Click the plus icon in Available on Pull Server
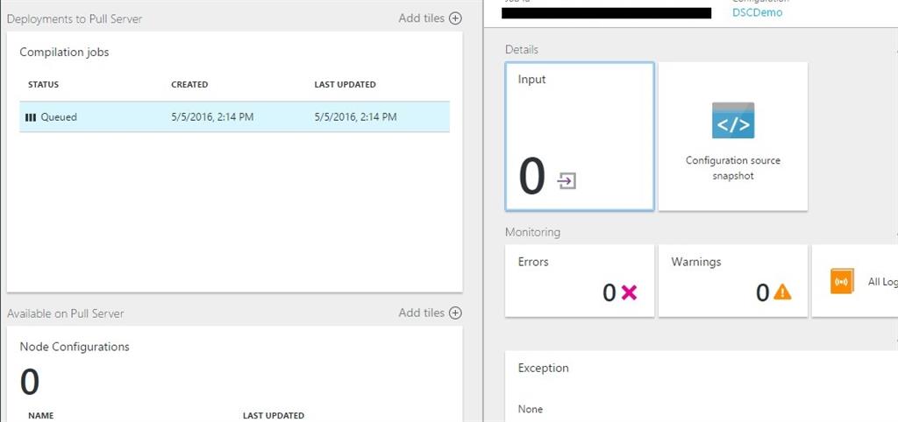898x422 pixels. [455, 313]
